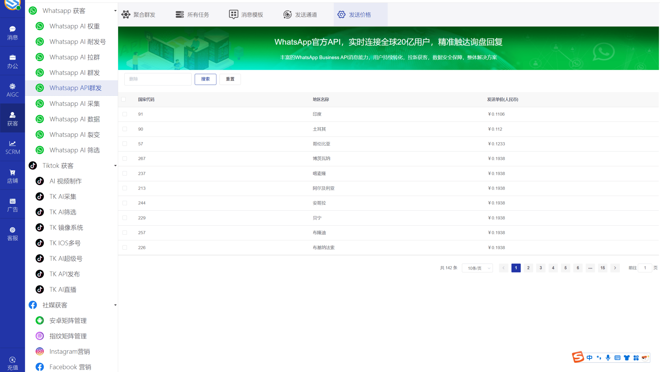The width and height of the screenshot is (660, 372).
Task: Click the 搜索 search button
Action: (x=205, y=79)
